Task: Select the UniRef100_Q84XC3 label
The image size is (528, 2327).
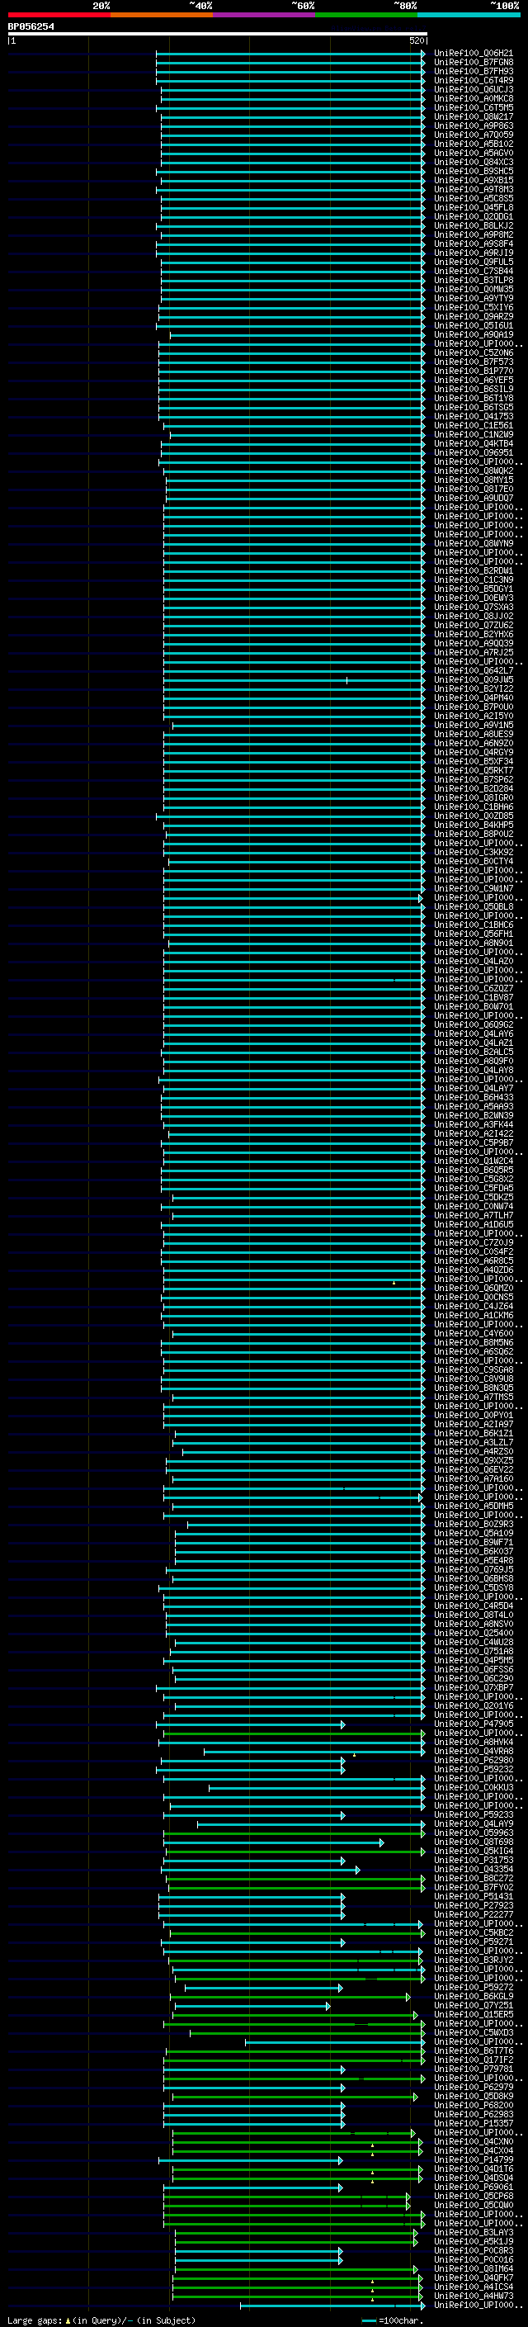Action: pyautogui.click(x=474, y=163)
